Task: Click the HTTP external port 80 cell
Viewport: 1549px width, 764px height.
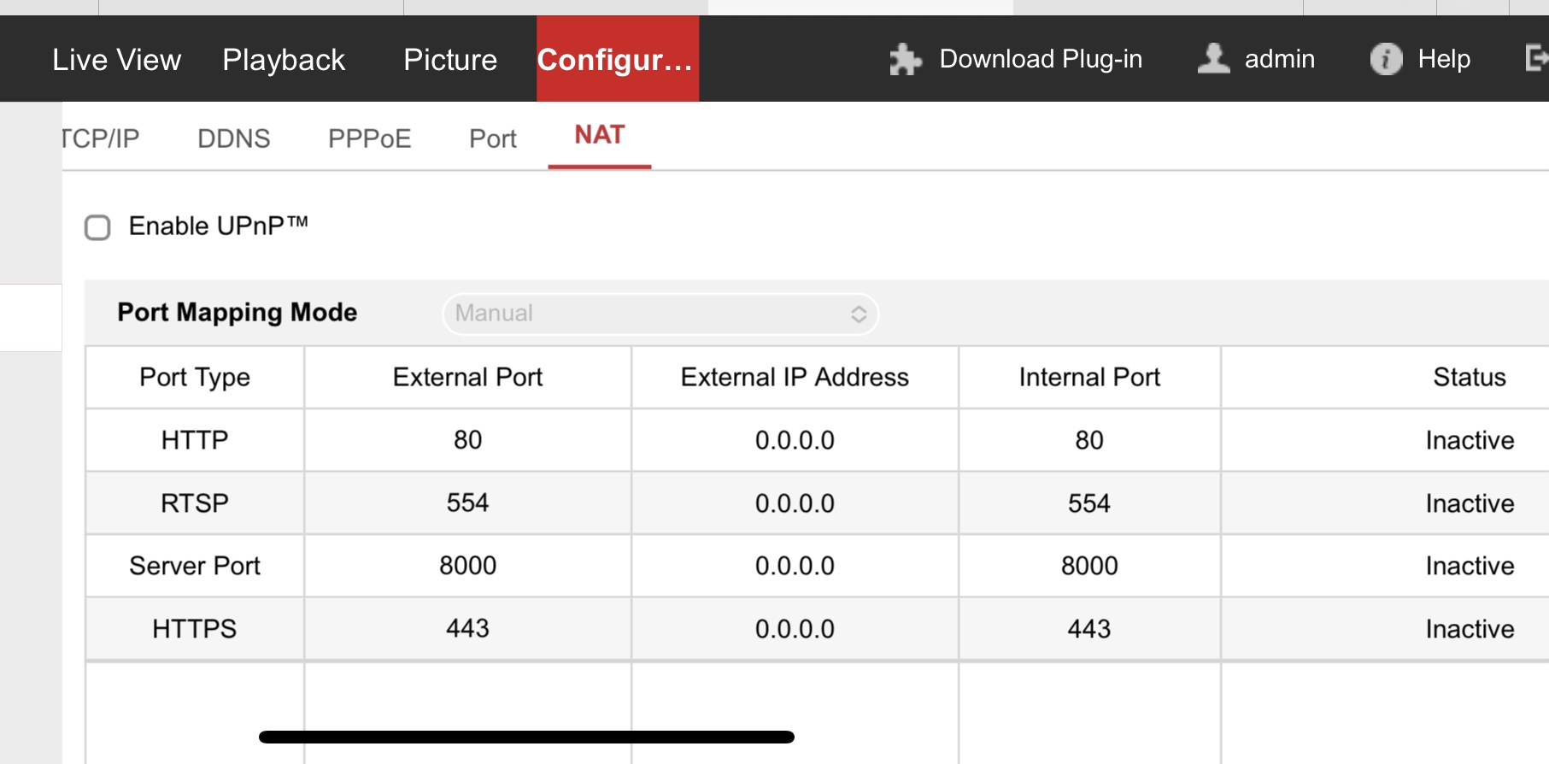Action: tap(467, 440)
